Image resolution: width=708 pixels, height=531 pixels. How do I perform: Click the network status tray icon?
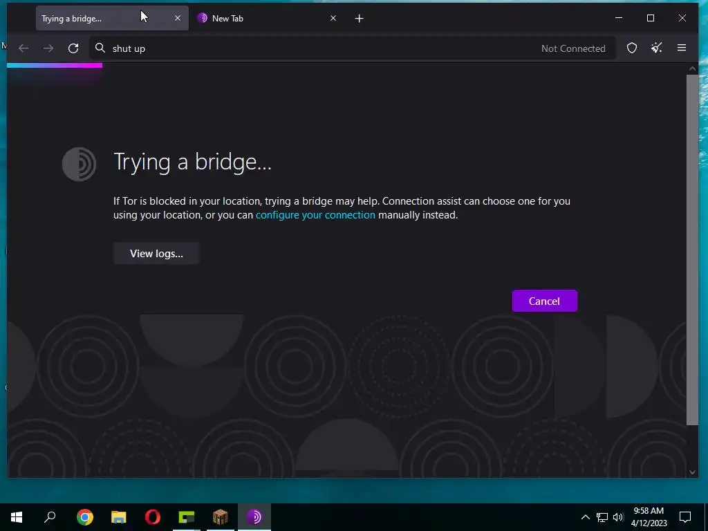602,517
